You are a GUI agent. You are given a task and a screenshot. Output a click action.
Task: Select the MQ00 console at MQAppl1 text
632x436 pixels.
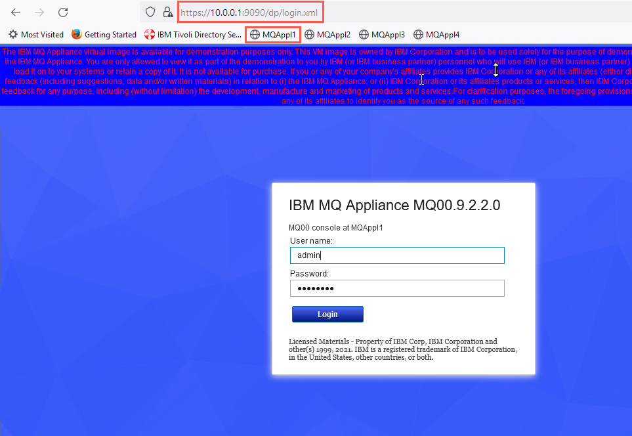(336, 228)
